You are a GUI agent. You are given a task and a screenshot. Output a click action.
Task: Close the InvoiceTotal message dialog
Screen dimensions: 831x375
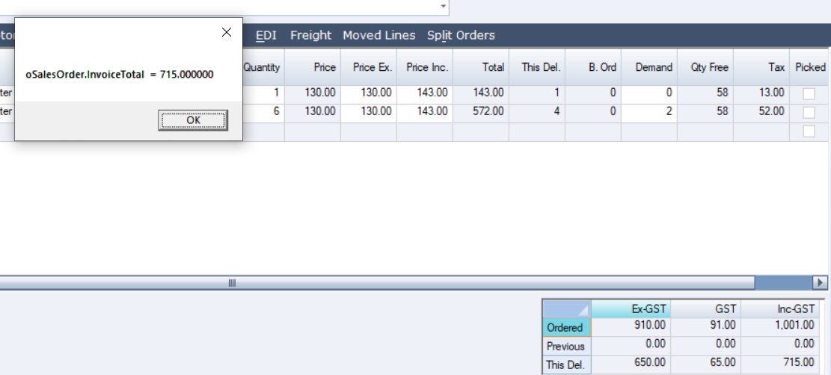click(227, 33)
